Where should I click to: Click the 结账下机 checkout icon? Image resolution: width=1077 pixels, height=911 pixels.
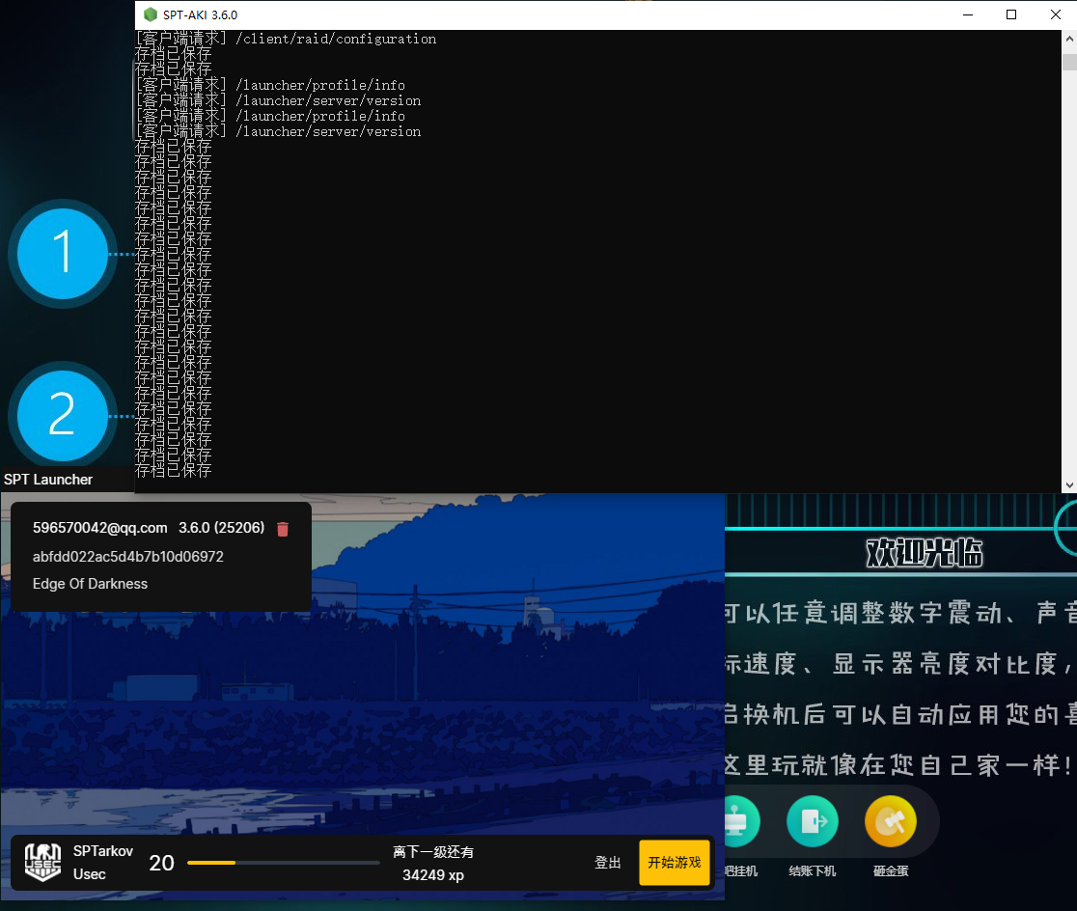click(x=812, y=822)
